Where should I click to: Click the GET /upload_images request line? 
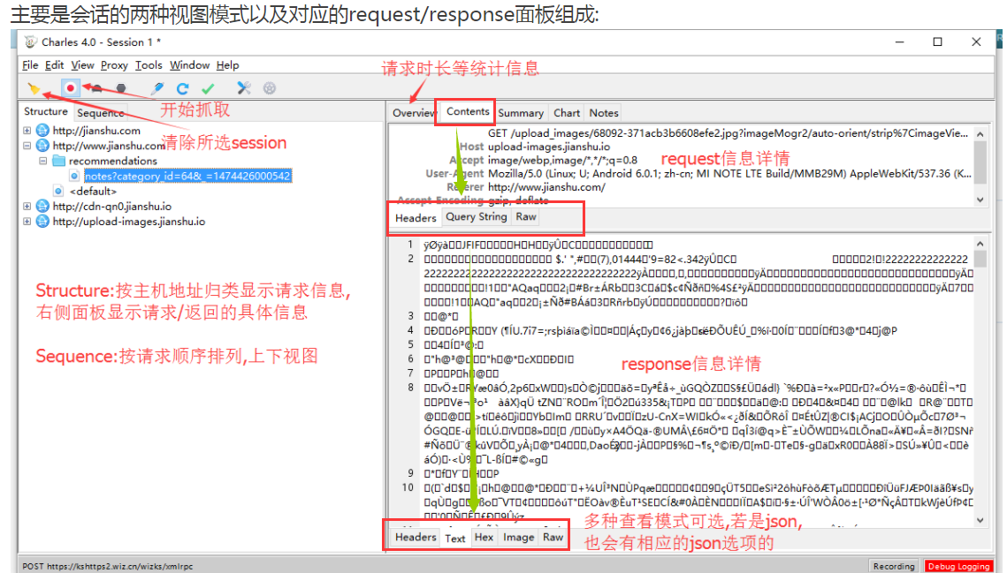pyautogui.click(x=728, y=132)
